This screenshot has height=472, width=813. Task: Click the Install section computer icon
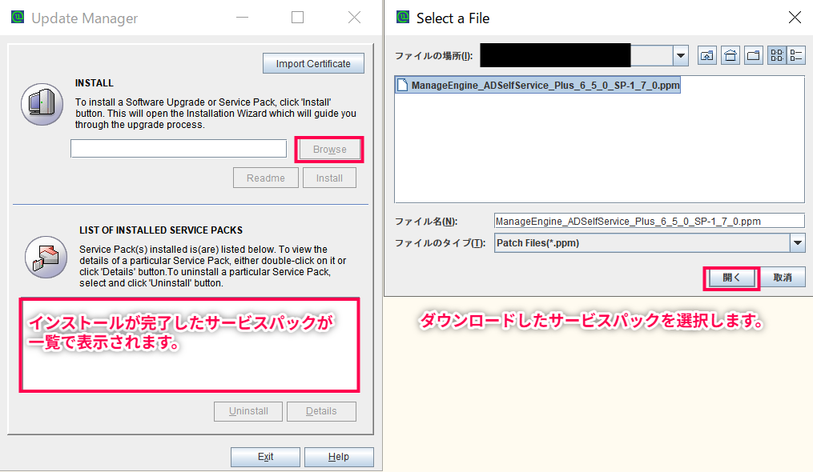click(x=42, y=104)
